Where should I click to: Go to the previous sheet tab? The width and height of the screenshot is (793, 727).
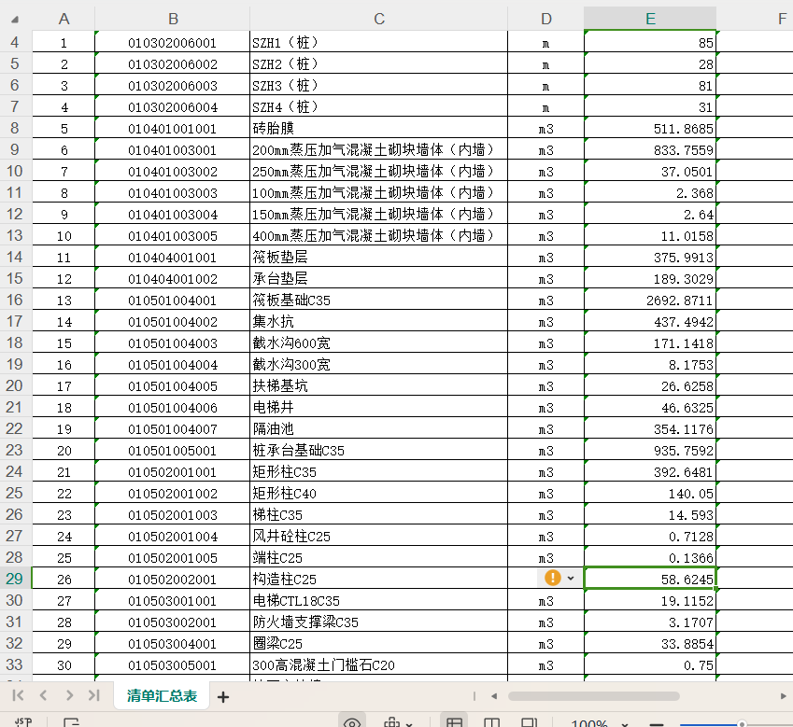44,695
